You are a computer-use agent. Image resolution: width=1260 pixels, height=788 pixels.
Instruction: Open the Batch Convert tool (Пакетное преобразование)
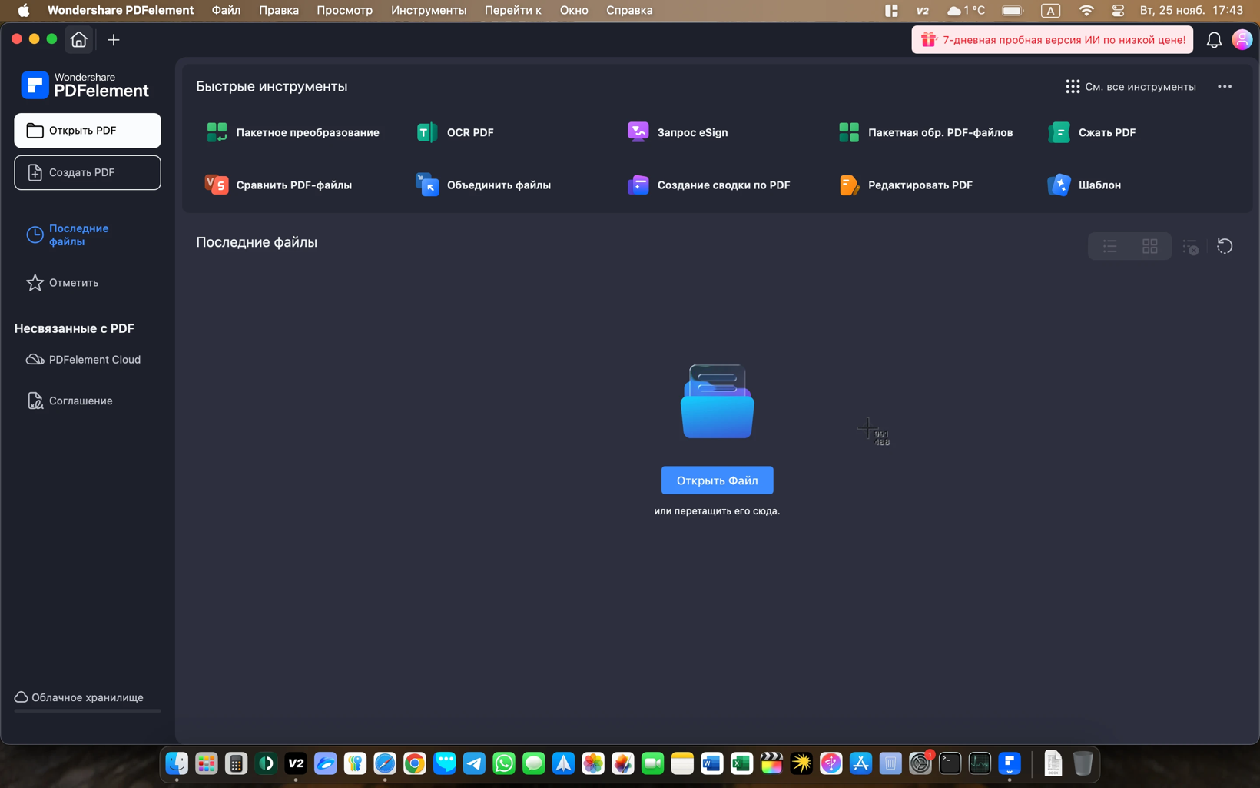[292, 132]
